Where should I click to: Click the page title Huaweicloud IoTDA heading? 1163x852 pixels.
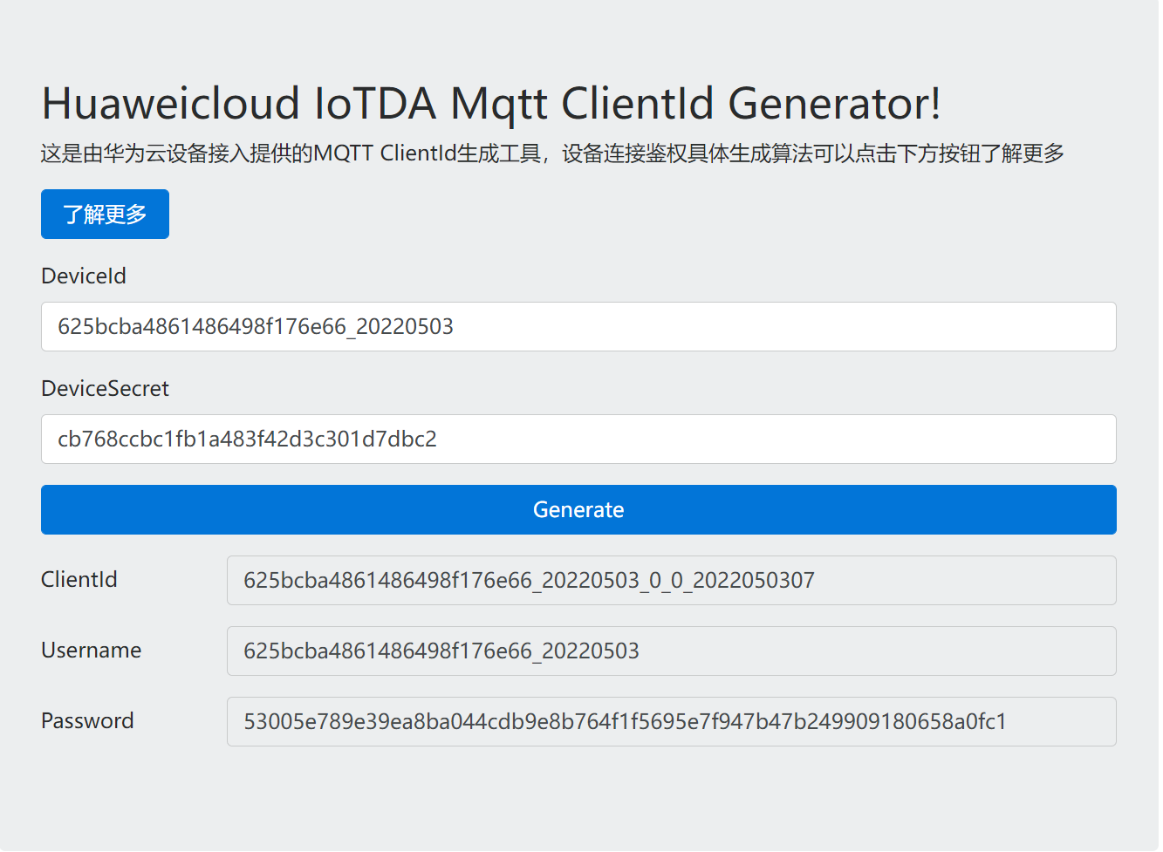click(491, 104)
